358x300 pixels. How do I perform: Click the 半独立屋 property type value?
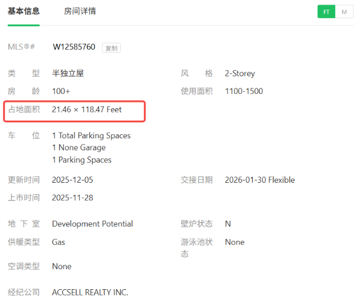pos(68,73)
